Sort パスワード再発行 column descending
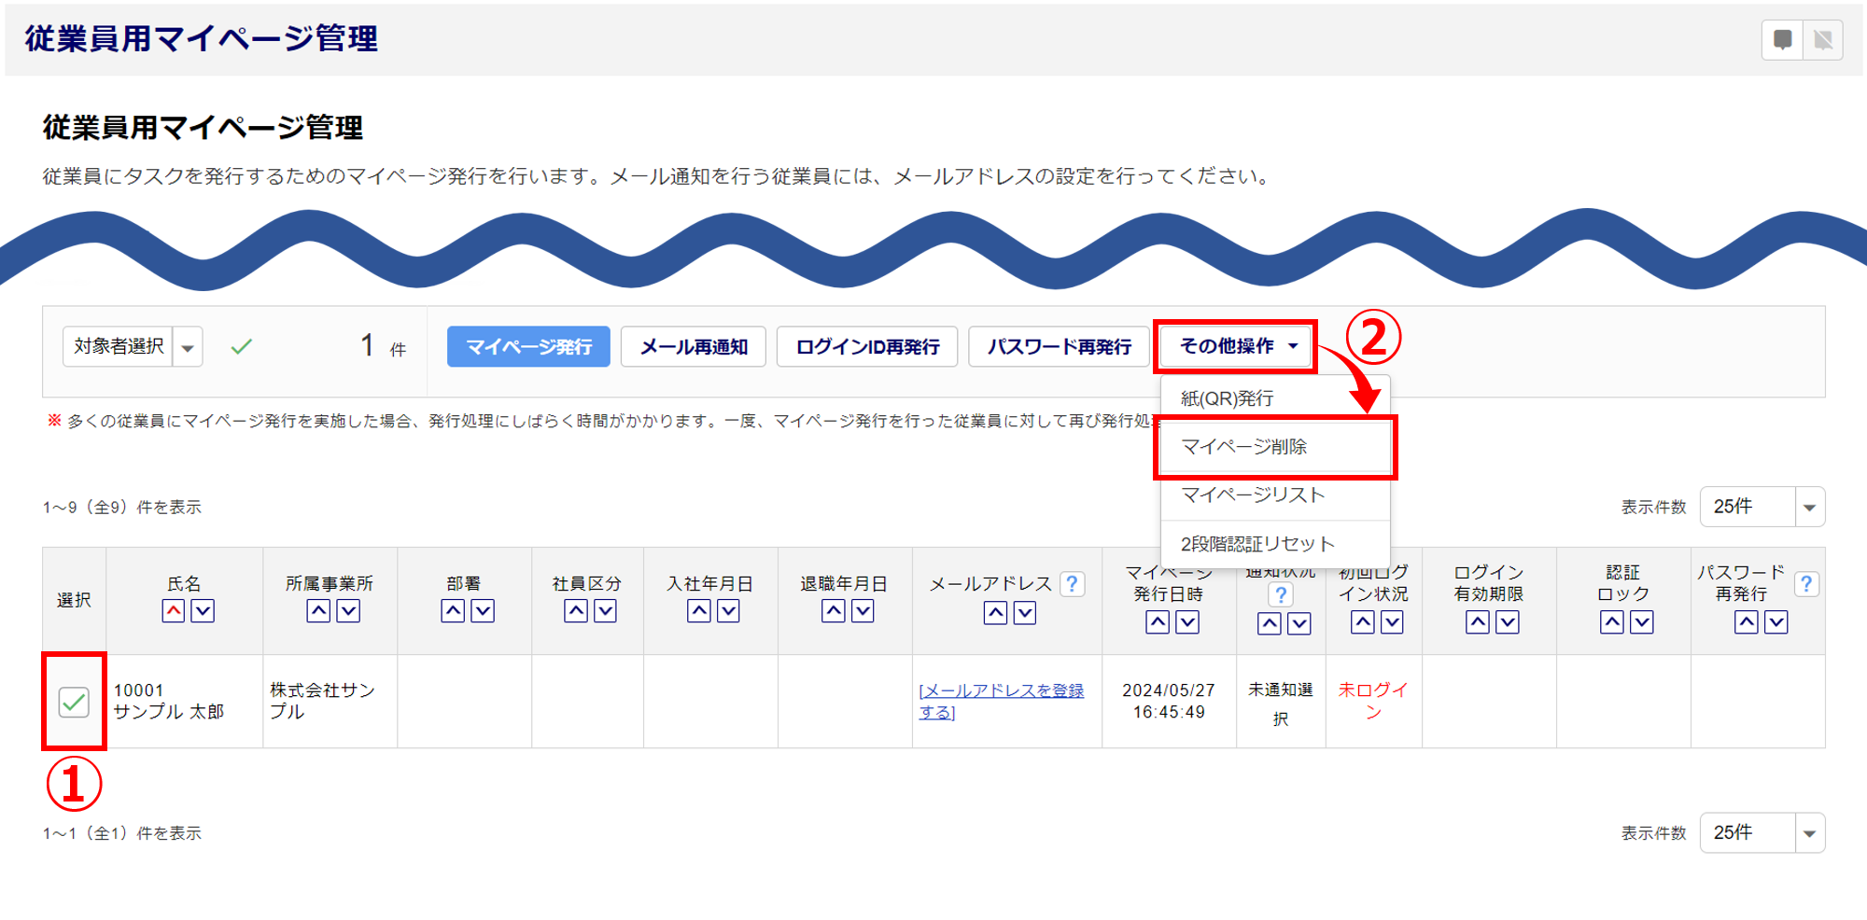 coord(1776,622)
